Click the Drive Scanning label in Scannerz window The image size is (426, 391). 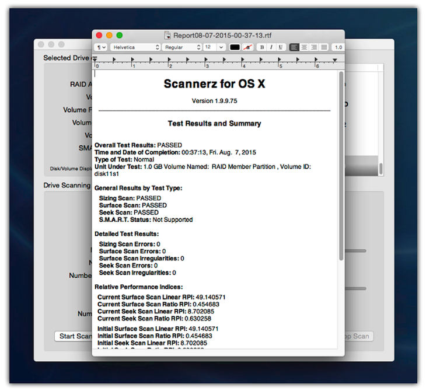point(67,186)
